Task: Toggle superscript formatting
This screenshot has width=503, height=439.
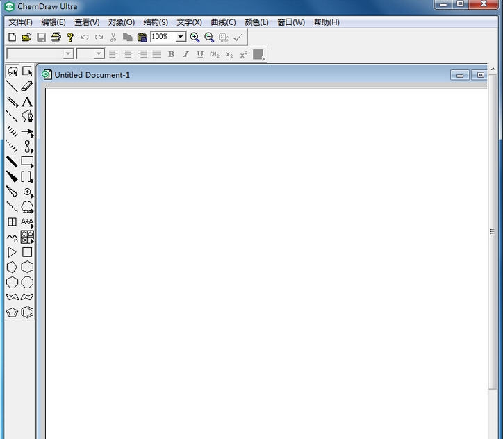Action: coord(244,54)
